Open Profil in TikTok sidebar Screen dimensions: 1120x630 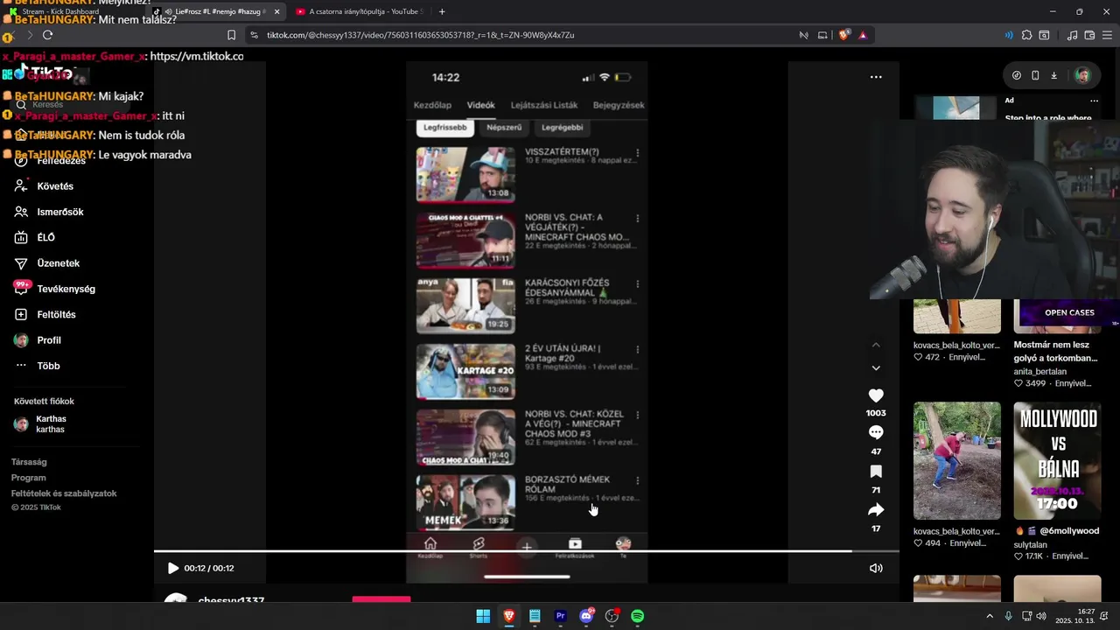click(x=49, y=340)
